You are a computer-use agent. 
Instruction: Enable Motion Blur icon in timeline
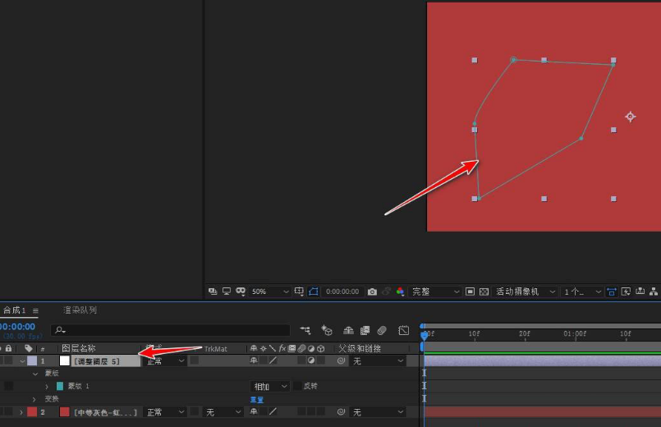[x=382, y=330]
